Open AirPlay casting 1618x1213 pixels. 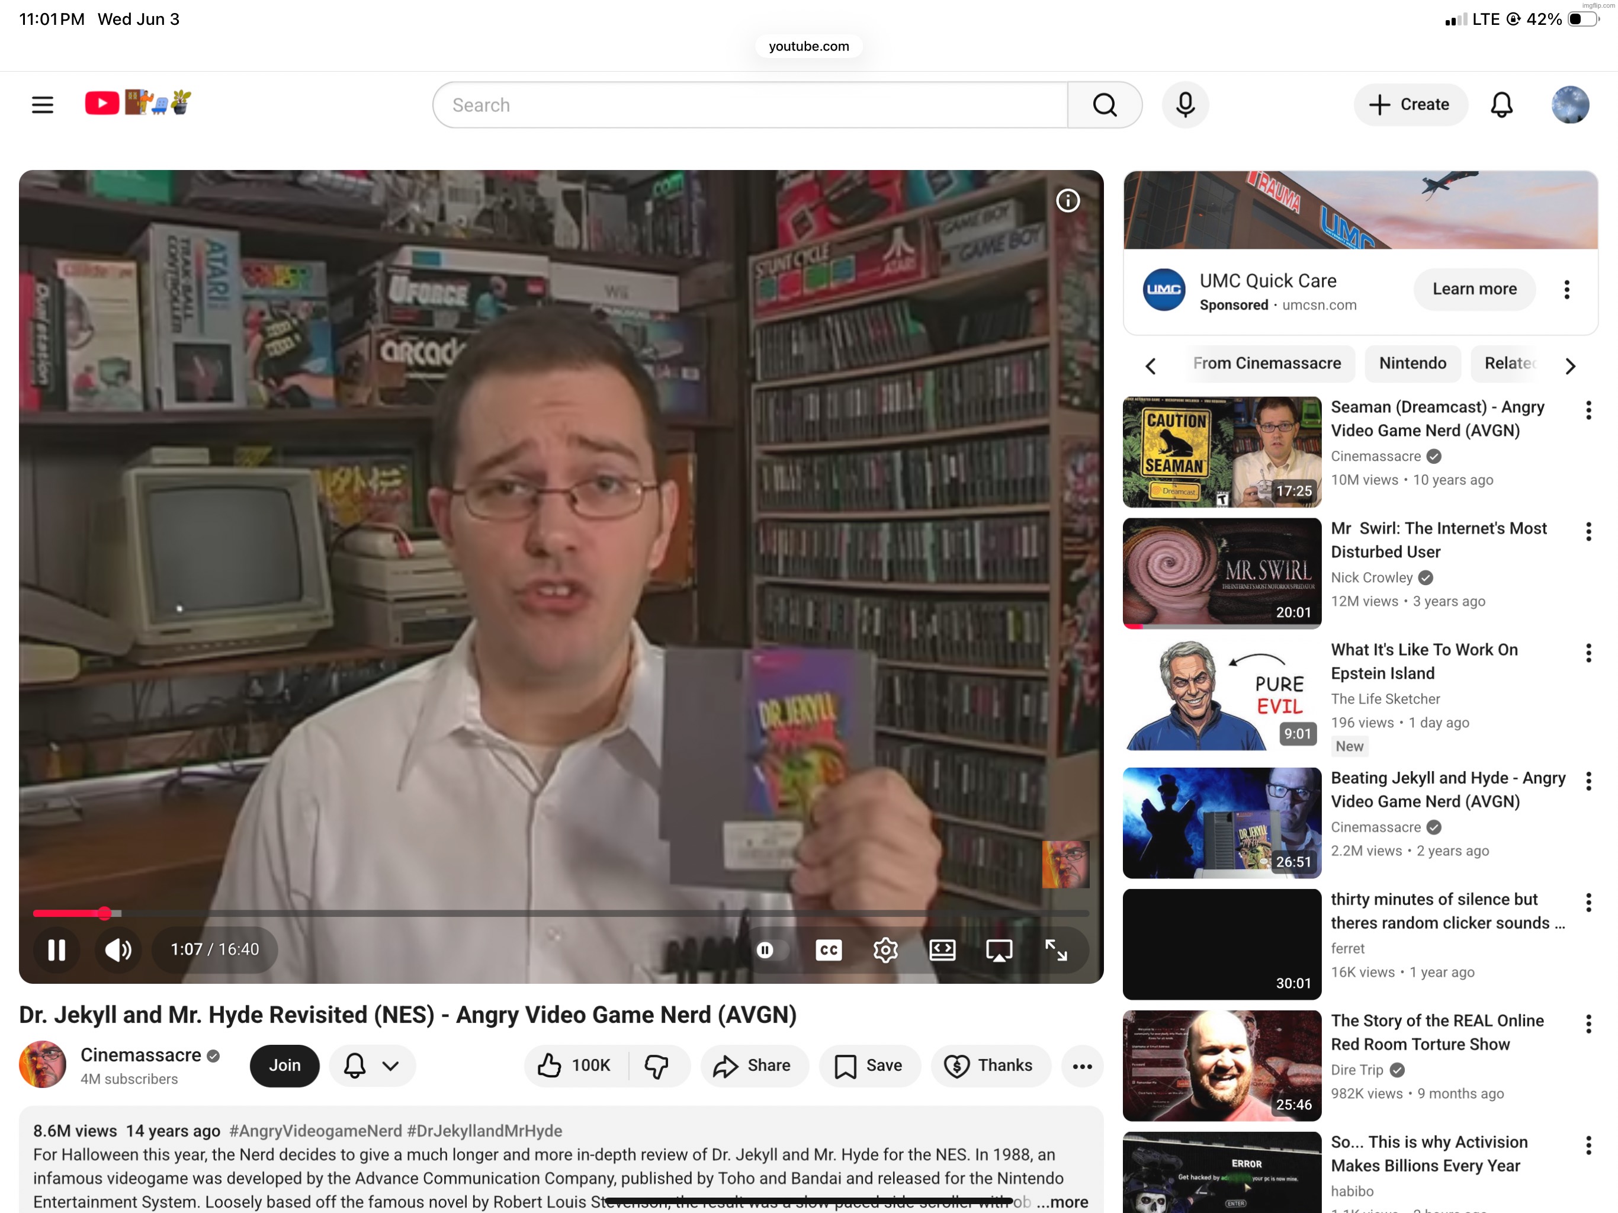coord(999,949)
